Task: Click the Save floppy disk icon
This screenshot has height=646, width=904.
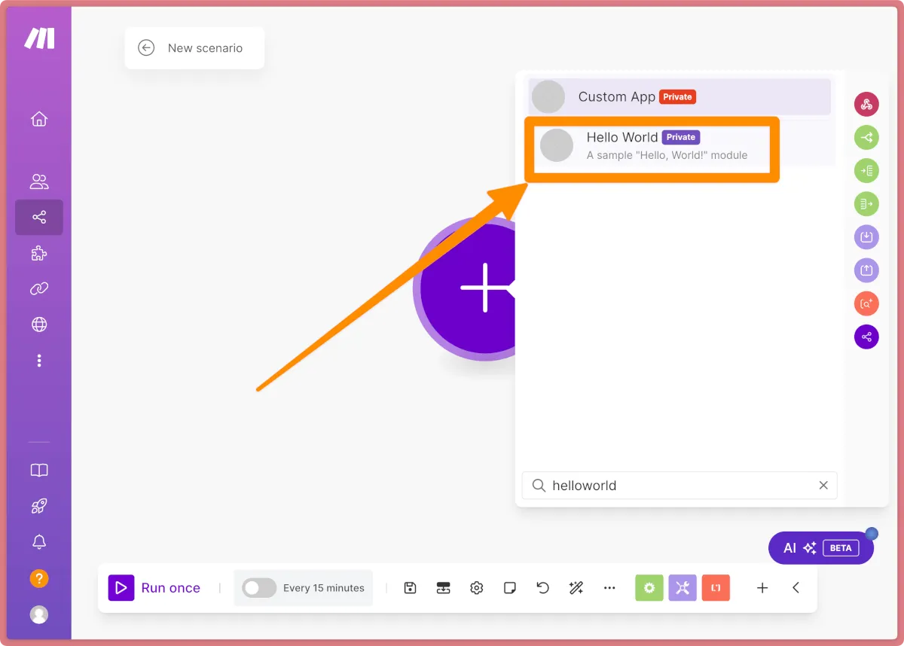Action: (x=410, y=588)
